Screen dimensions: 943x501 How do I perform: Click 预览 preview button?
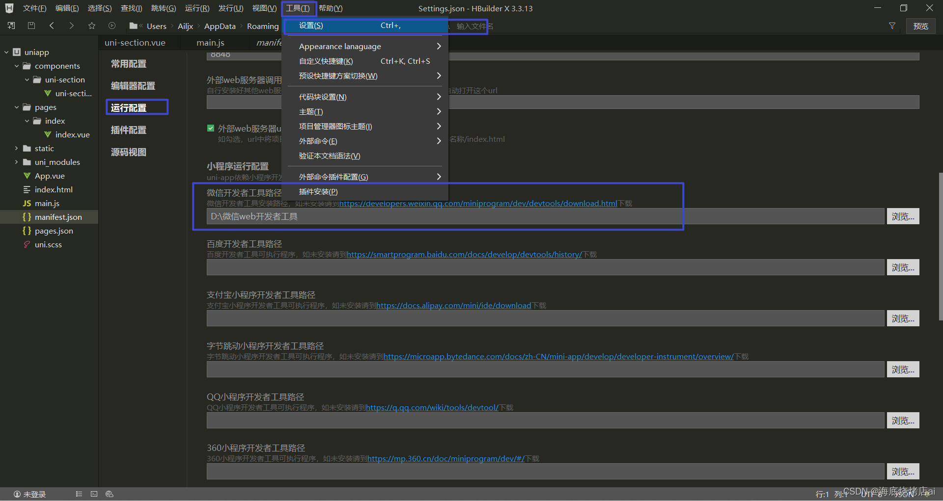click(920, 26)
